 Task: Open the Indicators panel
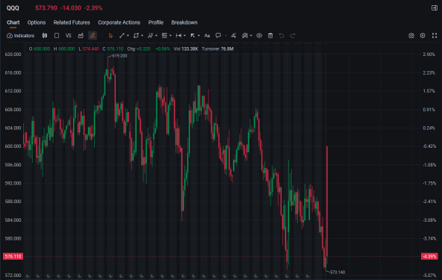click(21, 36)
